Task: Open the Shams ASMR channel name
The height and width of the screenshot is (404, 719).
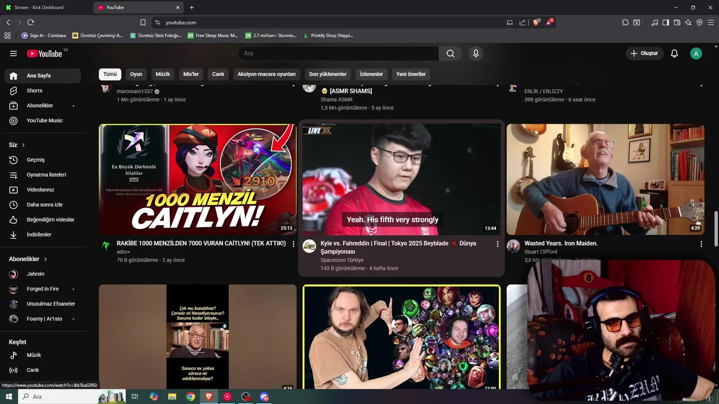Action: click(336, 100)
